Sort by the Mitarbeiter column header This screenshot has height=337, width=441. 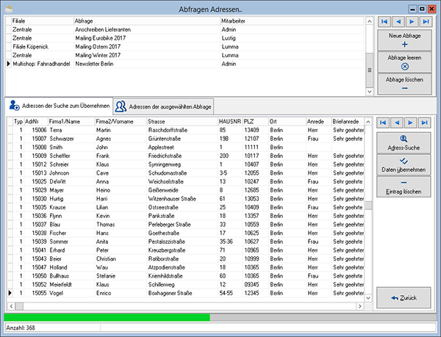click(x=292, y=21)
